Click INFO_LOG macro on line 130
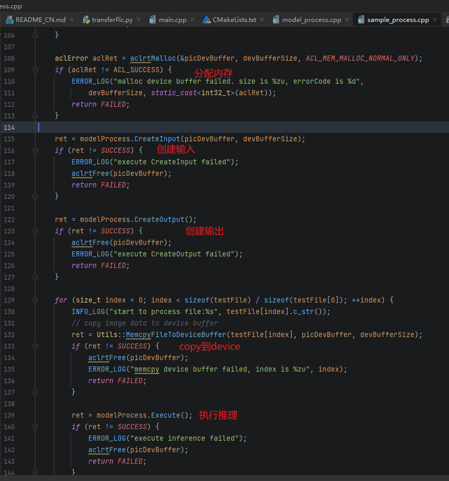This screenshot has width=449, height=481. 88,311
